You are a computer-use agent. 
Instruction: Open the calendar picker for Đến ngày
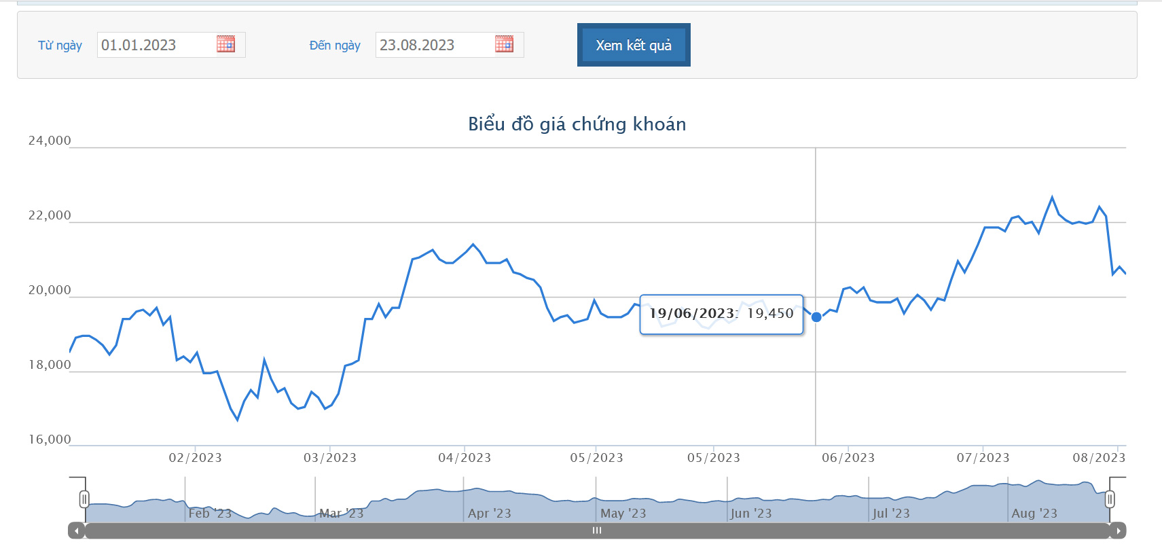pyautogui.click(x=504, y=44)
